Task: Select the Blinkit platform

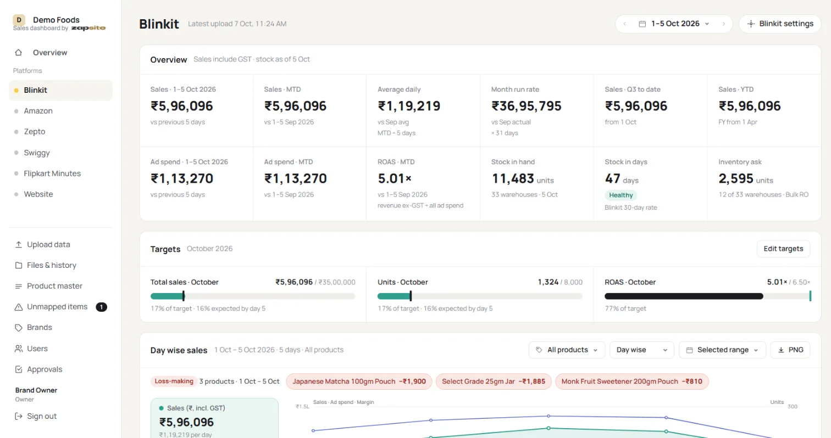Action: tap(60, 90)
